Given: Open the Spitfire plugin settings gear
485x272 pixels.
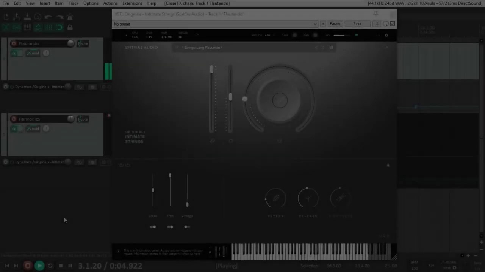Looking at the screenshot, I should coord(386,36).
